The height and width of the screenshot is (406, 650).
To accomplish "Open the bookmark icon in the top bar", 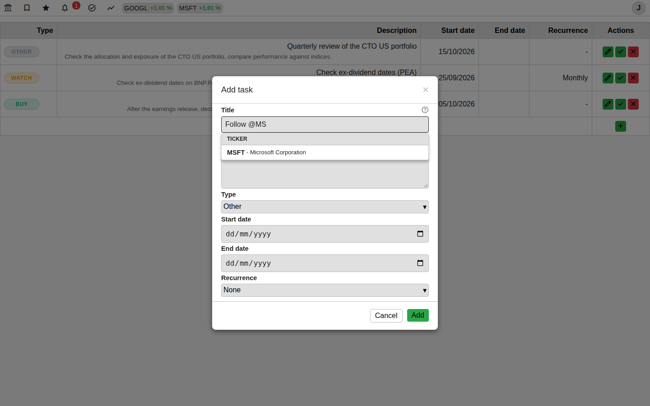I will (27, 8).
